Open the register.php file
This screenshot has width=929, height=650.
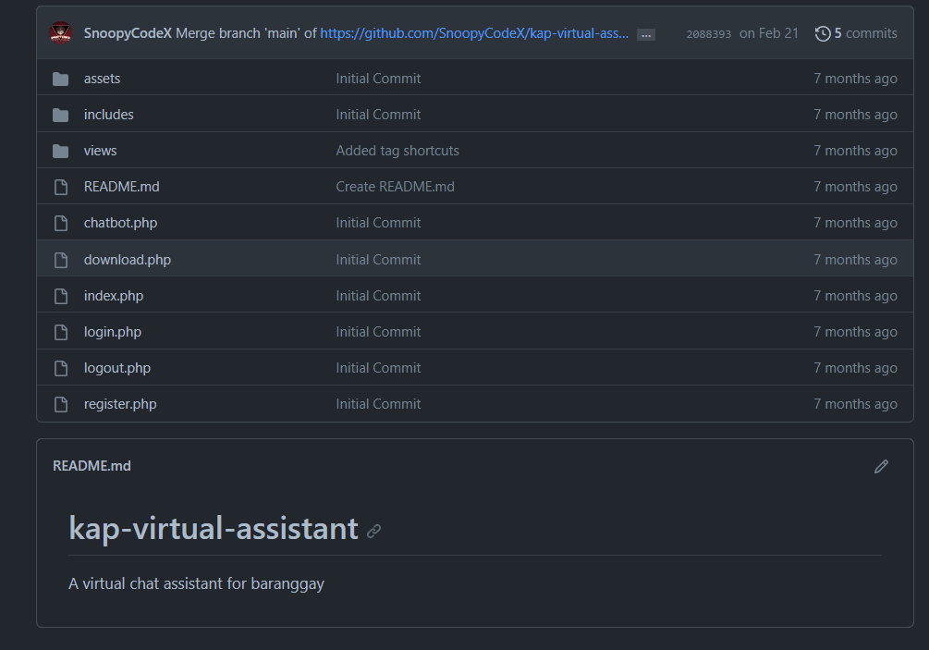(119, 403)
